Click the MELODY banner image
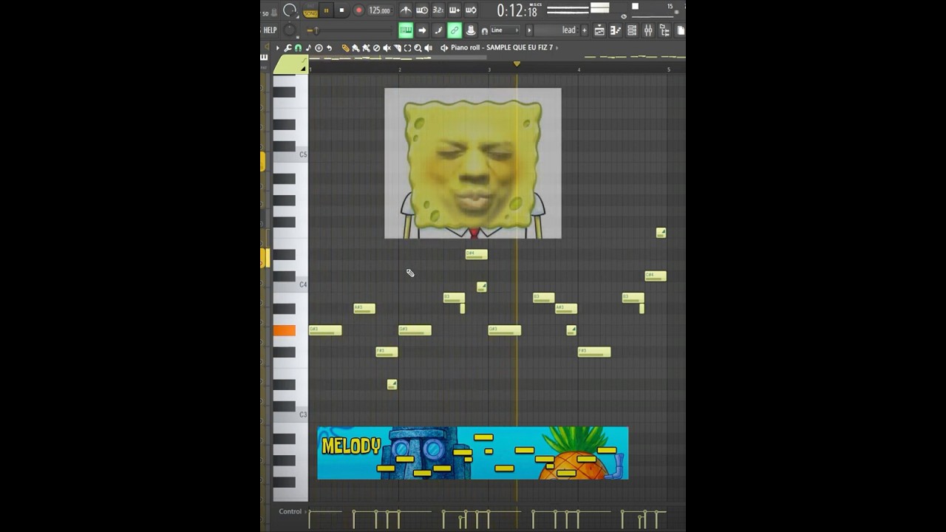Viewport: 946px width, 532px height. click(473, 453)
